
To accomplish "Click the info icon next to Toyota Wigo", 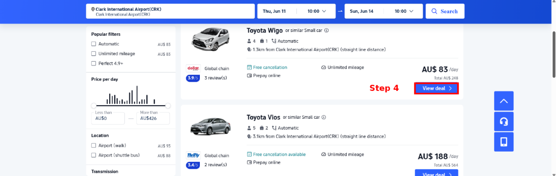I will pyautogui.click(x=327, y=30).
